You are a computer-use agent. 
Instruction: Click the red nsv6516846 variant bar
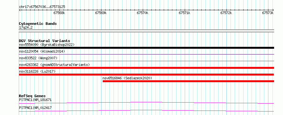189,81
